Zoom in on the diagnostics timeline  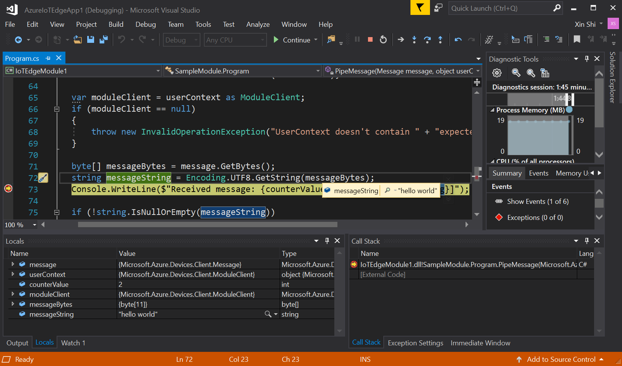click(x=516, y=73)
